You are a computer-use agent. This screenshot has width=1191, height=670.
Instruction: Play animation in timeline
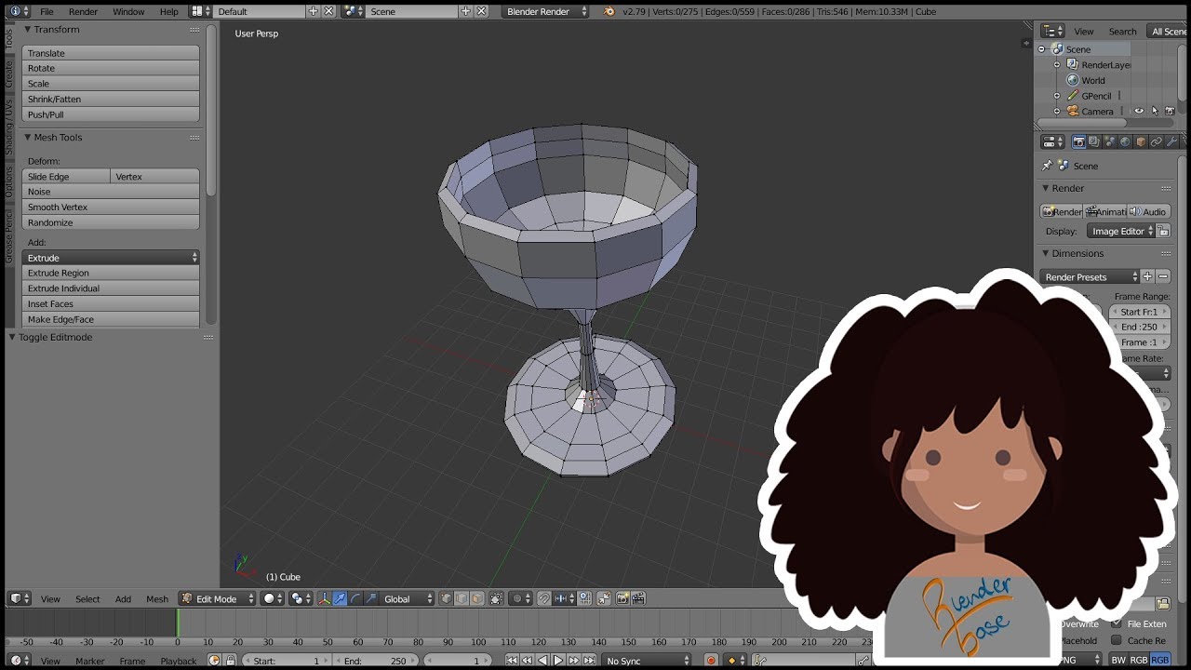coord(558,661)
